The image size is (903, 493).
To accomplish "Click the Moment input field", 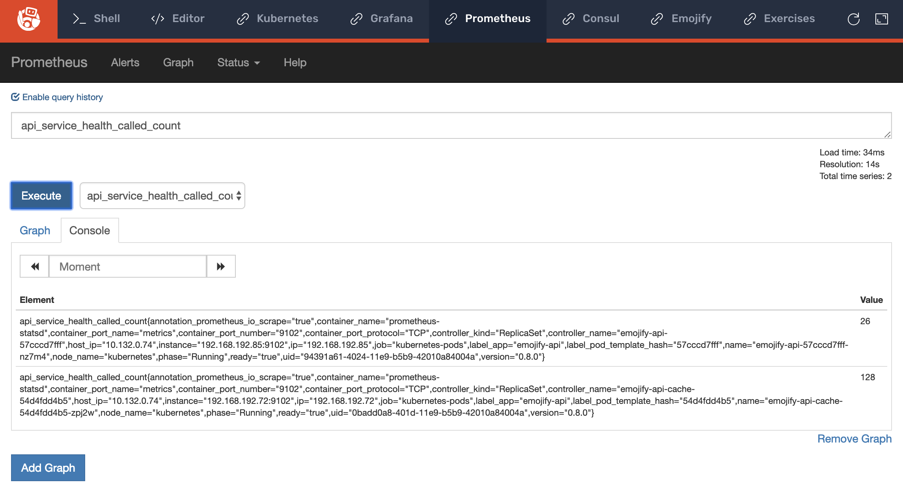I will [x=127, y=267].
